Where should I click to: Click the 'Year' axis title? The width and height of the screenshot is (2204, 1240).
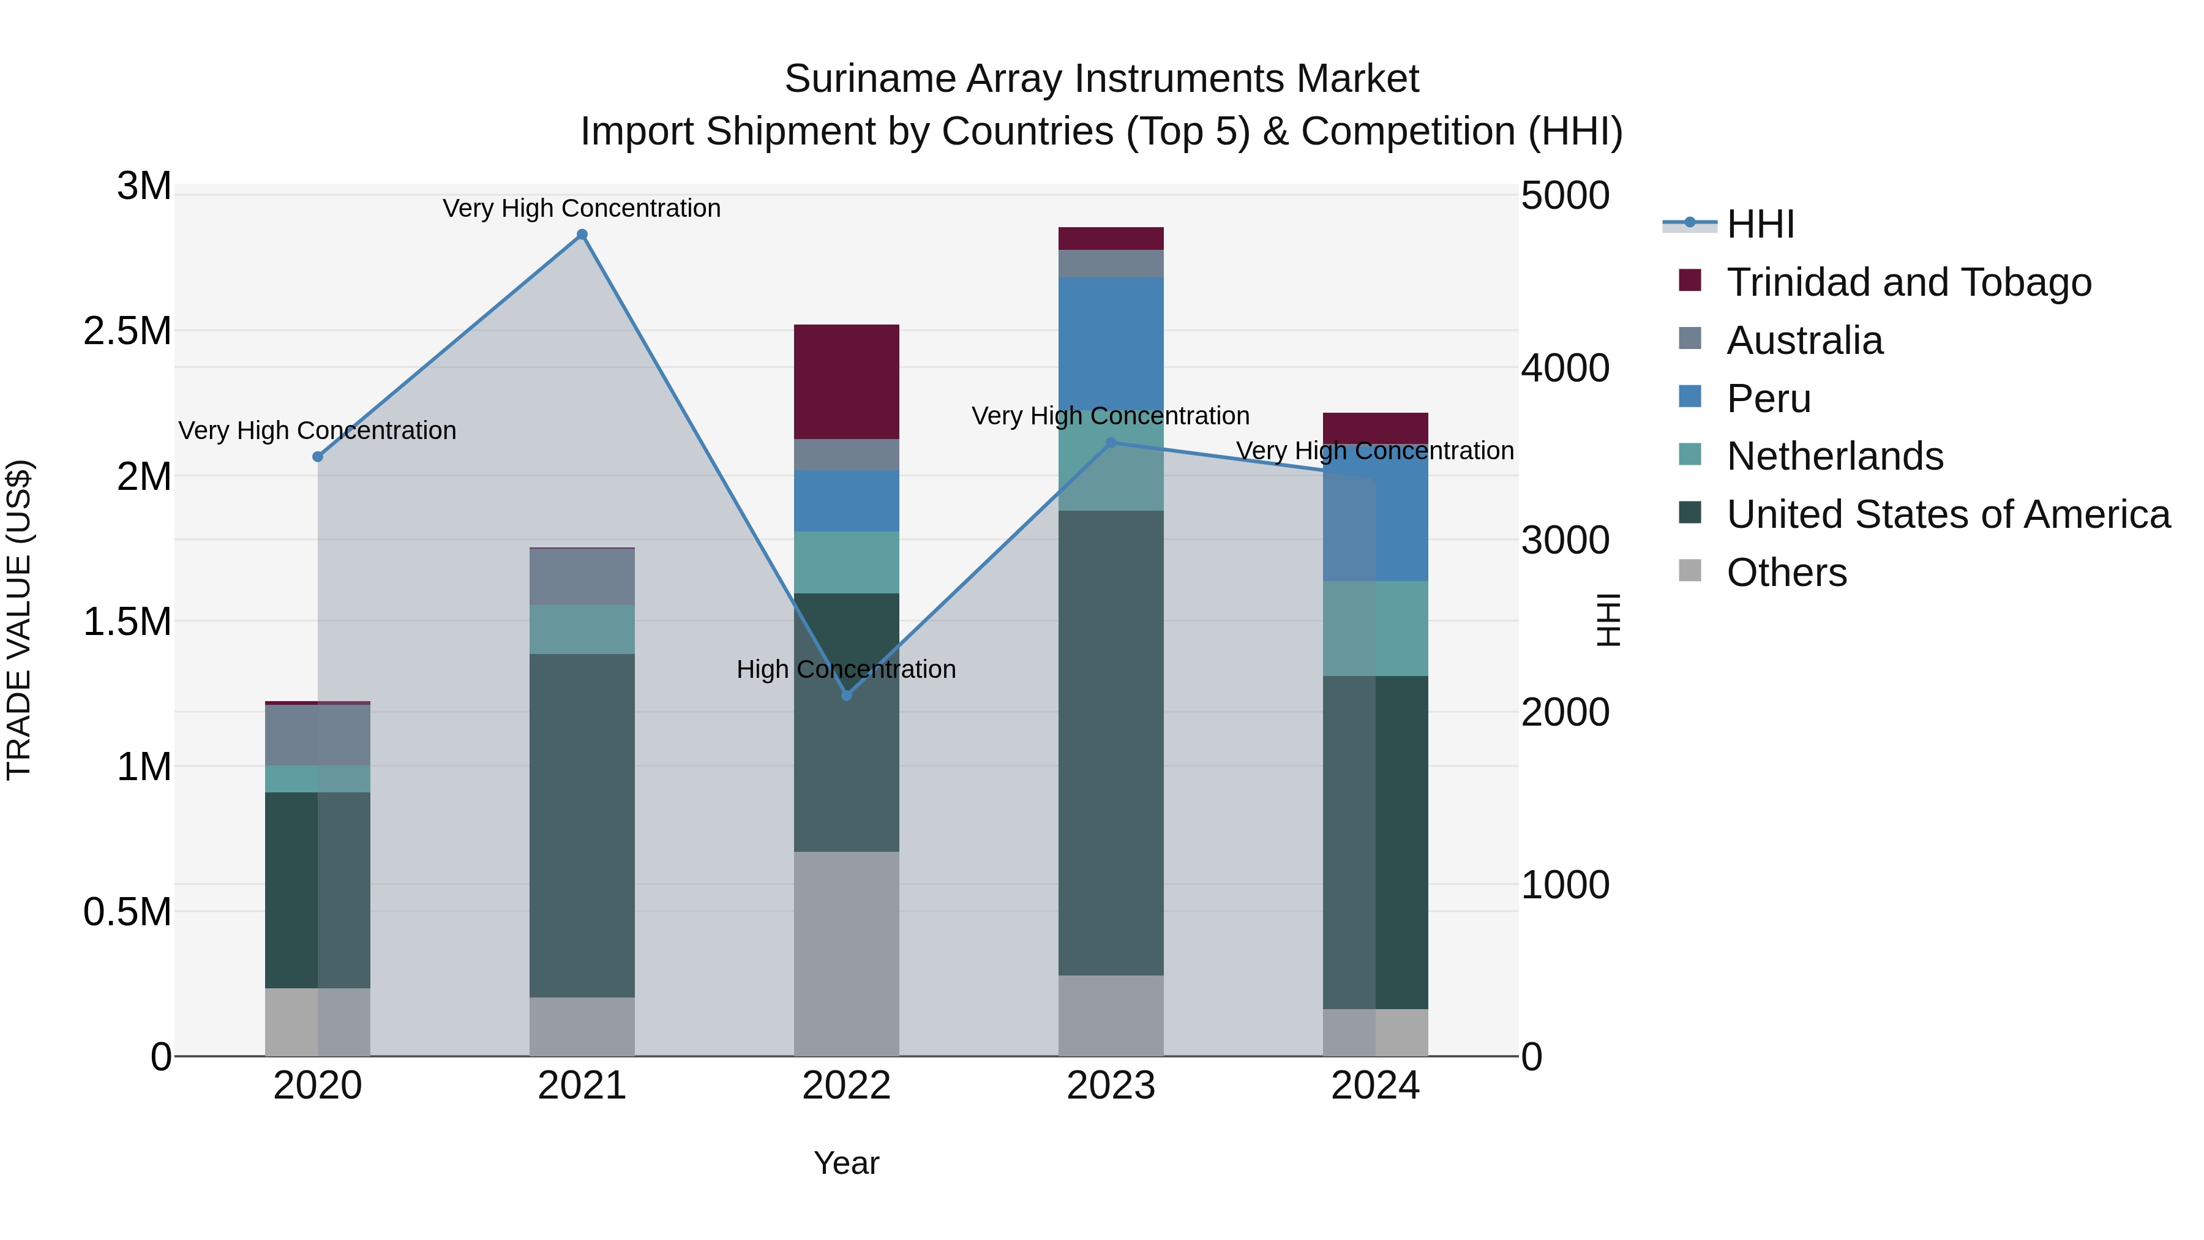point(846,1163)
